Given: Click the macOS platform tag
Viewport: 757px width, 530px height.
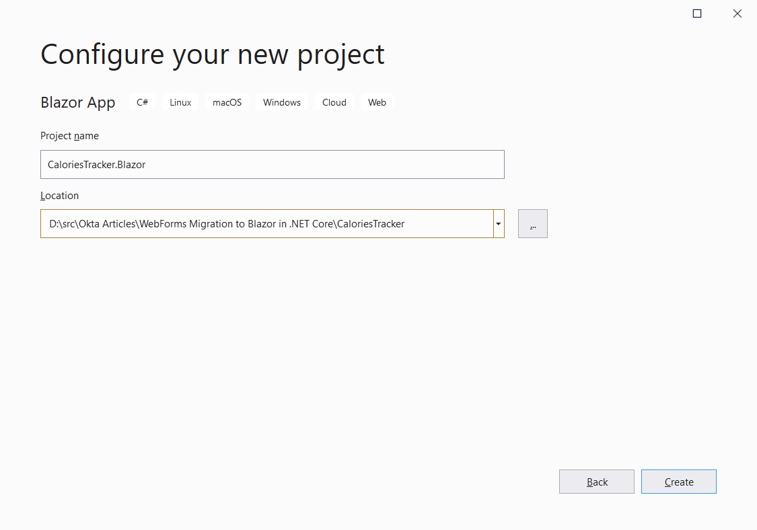Looking at the screenshot, I should (x=227, y=102).
